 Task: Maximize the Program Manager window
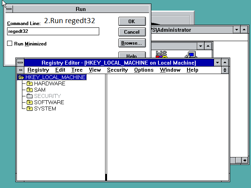click(x=244, y=30)
